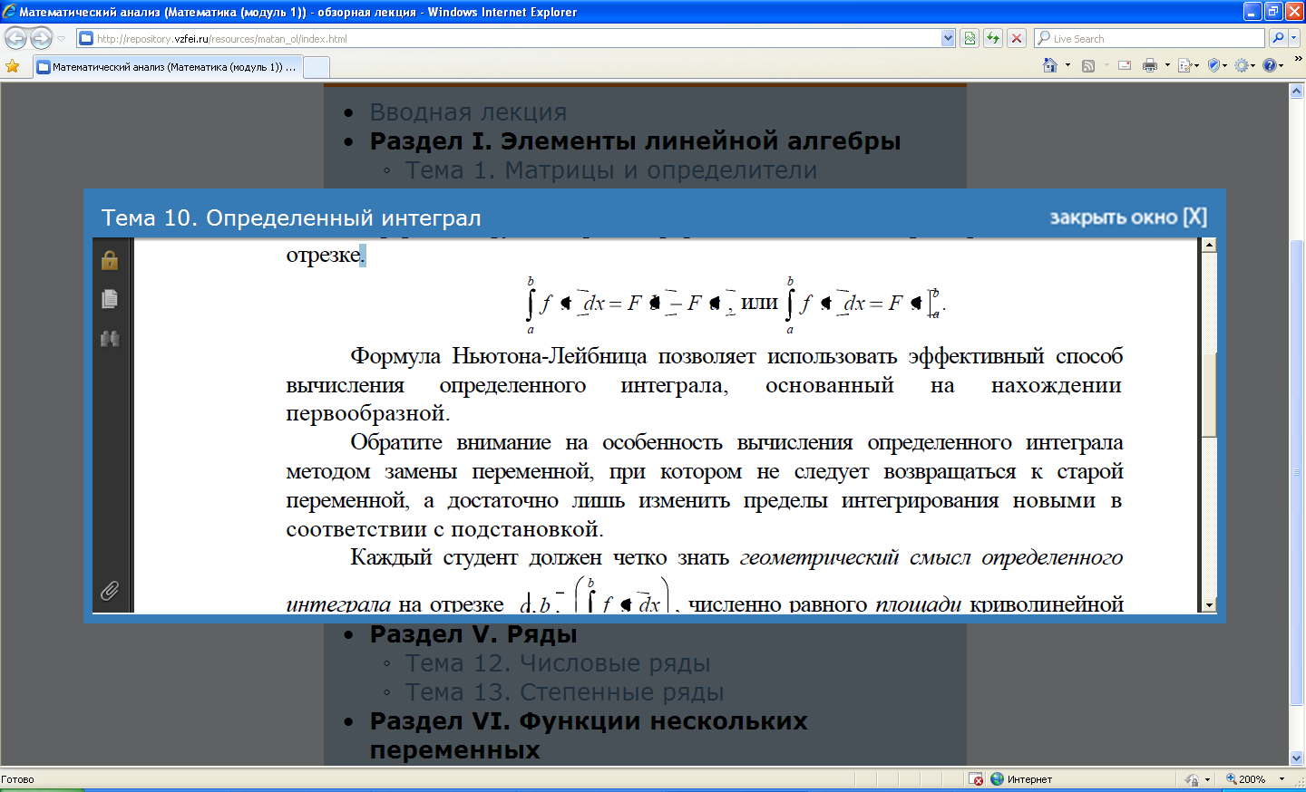Image resolution: width=1306 pixels, height=792 pixels.
Task: Open the recent pages dropdown beside Forward
Action: tap(62, 39)
